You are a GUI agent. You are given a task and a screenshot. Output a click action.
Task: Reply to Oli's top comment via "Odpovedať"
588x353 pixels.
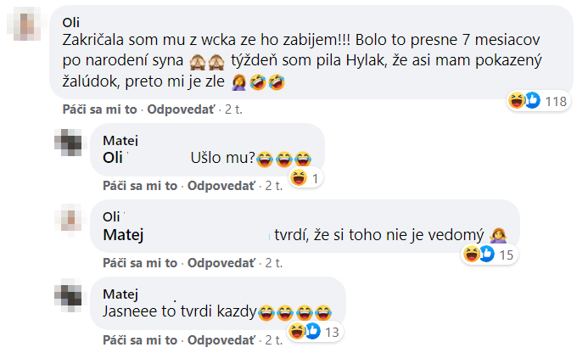point(183,110)
